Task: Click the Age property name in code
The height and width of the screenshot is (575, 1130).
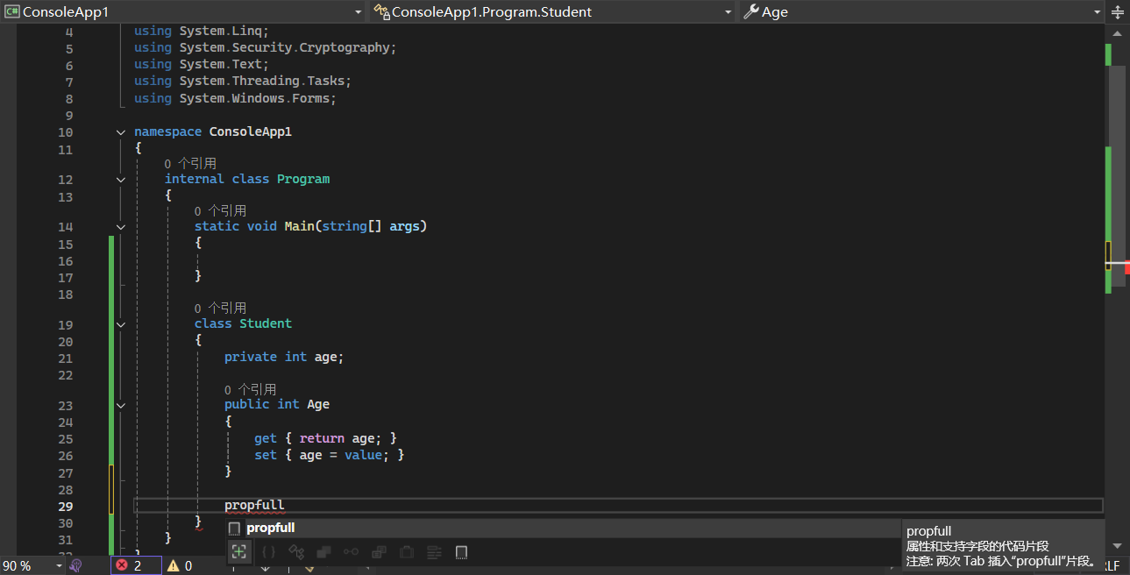Action: click(318, 404)
